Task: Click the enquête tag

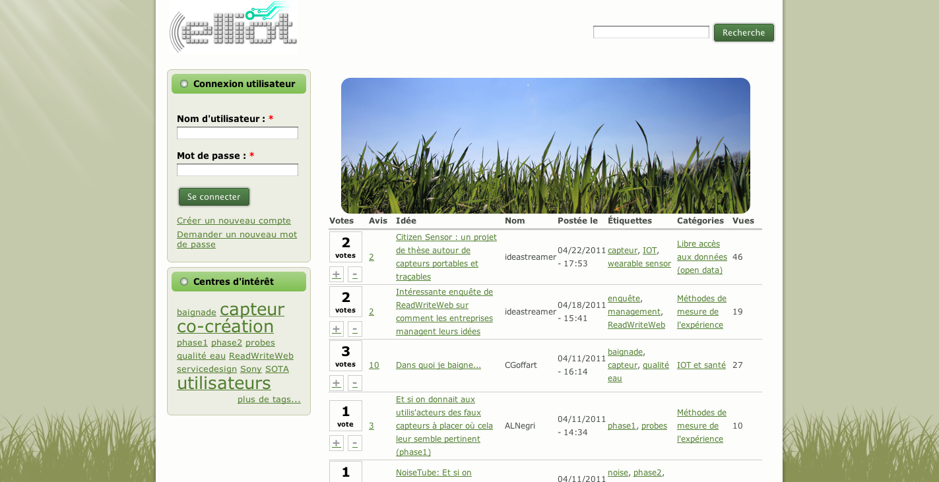Action: (624, 298)
